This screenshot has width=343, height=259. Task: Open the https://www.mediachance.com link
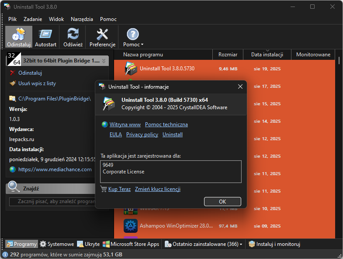[x=55, y=169]
